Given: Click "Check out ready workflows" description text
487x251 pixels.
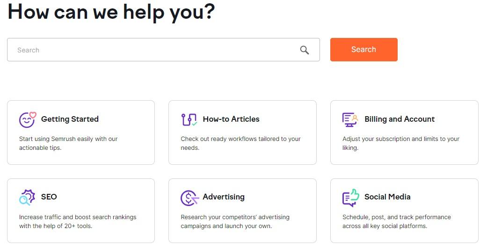Looking at the screenshot, I should [x=240, y=143].
